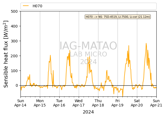This screenshot has height=117, width=165.
Task: Click the Sat Apr-20 tick label
Action: pos(137,103)
